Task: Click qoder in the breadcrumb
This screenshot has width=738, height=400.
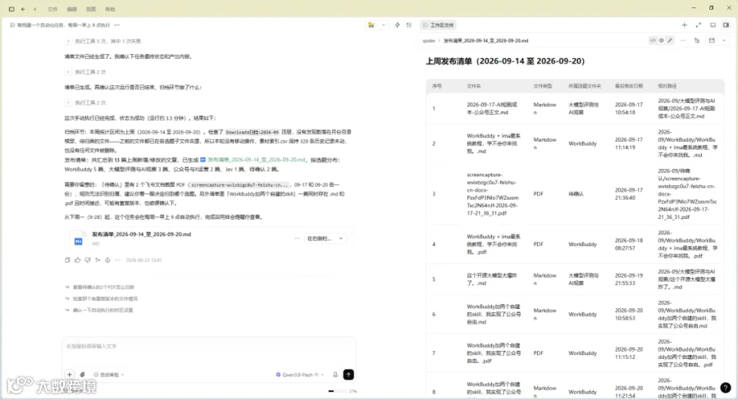Action: (429, 41)
